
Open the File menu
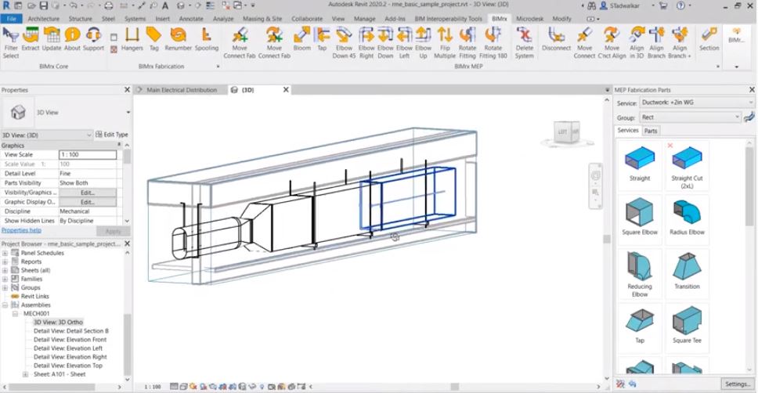click(x=11, y=18)
